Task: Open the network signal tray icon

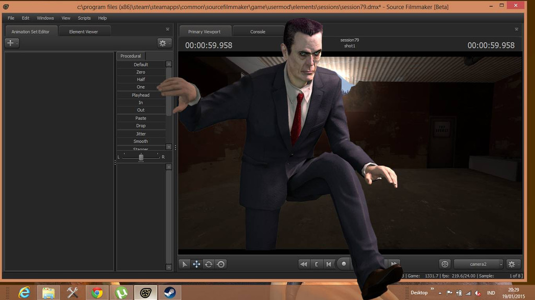Action: [469, 293]
